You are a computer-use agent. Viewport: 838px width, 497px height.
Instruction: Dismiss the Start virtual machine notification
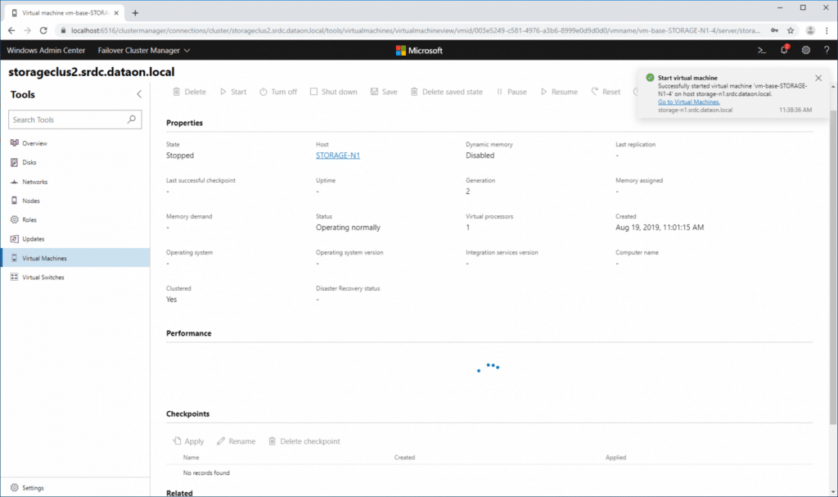pyautogui.click(x=818, y=78)
